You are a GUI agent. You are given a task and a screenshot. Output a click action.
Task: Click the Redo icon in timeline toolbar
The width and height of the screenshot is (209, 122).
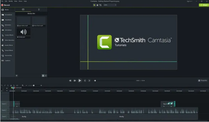coord(5,86)
